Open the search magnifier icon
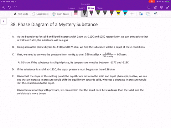Screen dimensions: 171x128 [3, 7]
